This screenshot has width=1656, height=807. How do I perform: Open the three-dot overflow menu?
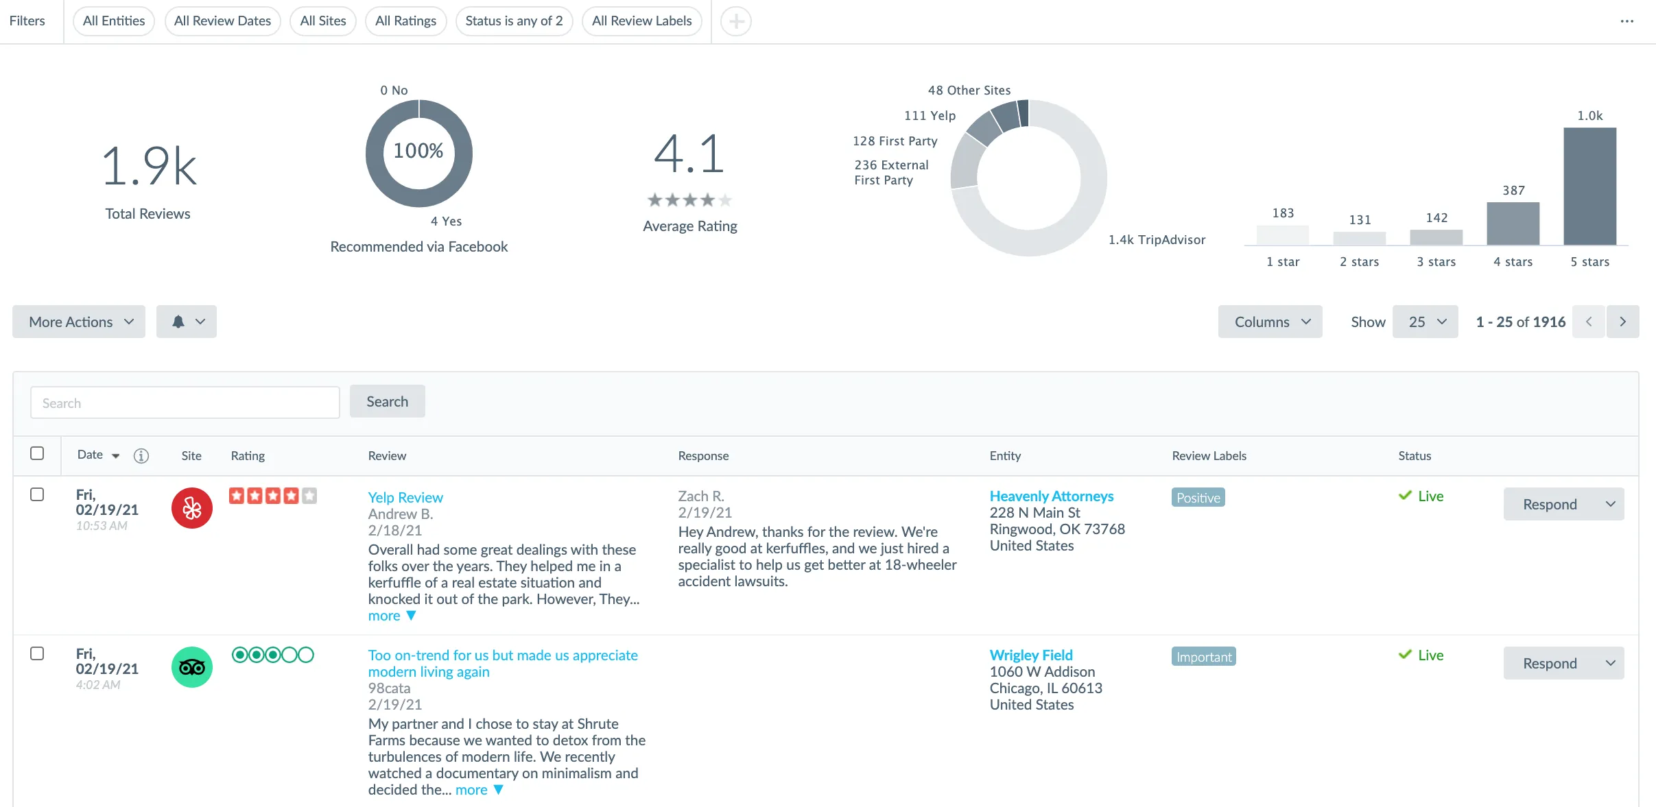[x=1627, y=21]
